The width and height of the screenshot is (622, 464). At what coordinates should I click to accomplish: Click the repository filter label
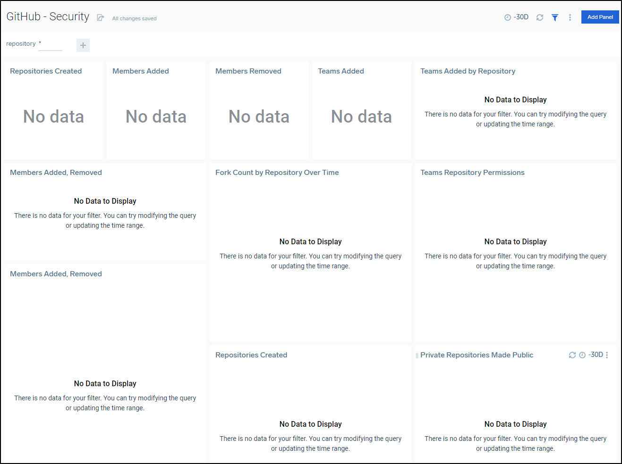coord(21,44)
